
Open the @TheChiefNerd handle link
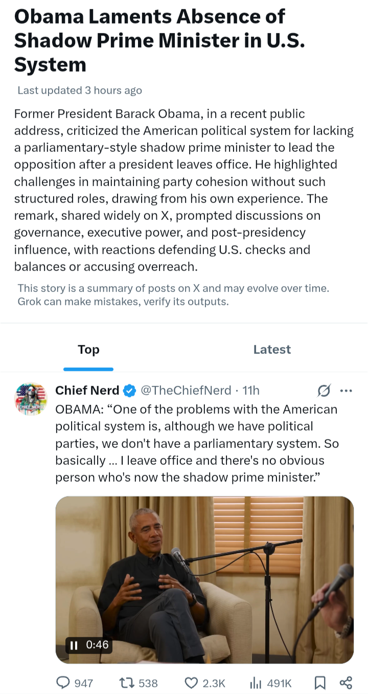(186, 391)
